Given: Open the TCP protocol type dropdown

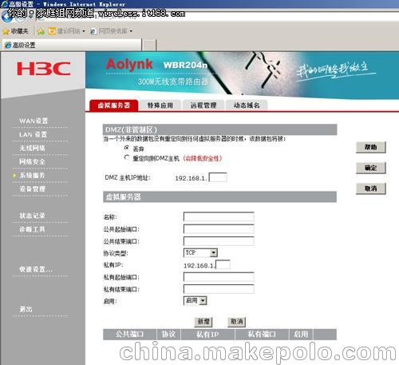Looking at the screenshot, I should (x=200, y=252).
